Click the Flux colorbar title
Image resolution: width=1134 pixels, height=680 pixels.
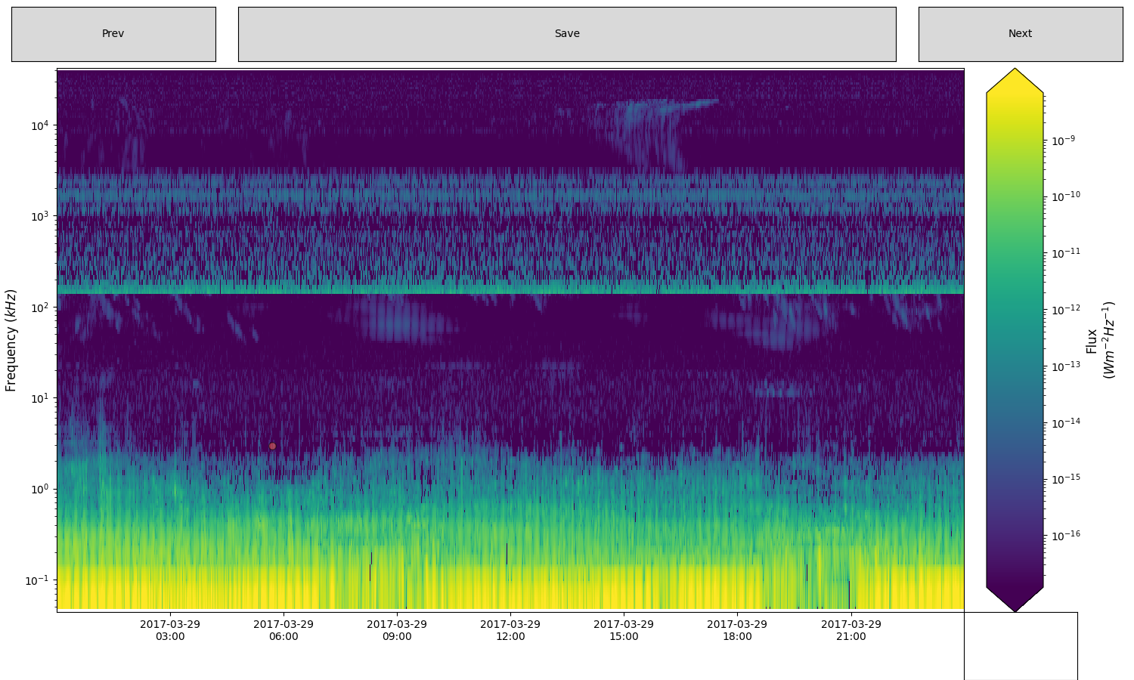point(1099,340)
